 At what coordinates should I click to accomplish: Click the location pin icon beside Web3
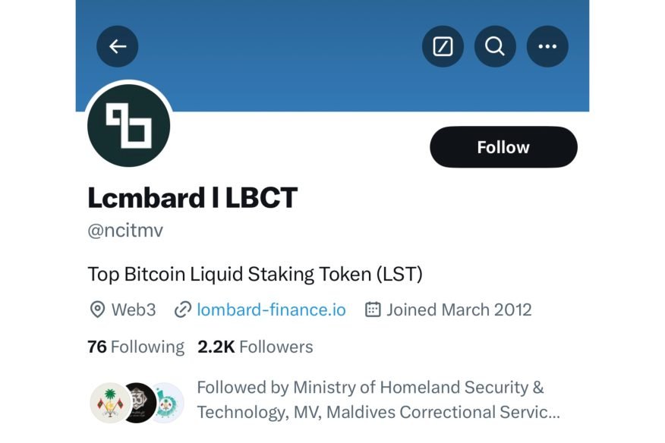tap(97, 309)
